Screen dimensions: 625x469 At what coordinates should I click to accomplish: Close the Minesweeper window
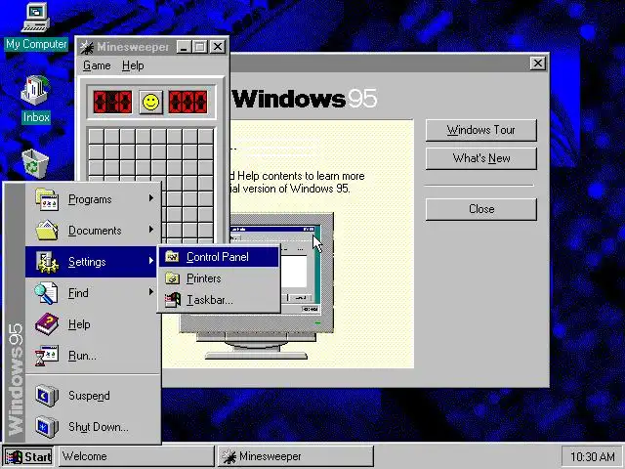click(x=218, y=47)
